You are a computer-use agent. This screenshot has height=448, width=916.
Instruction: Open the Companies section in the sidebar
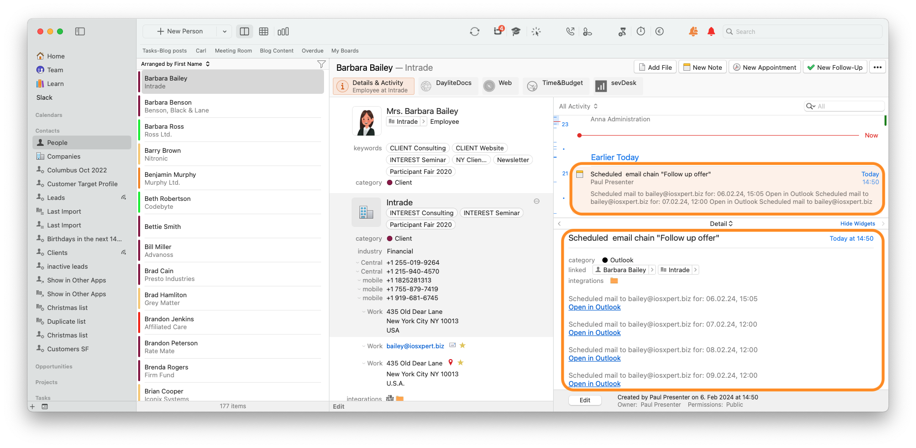[63, 156]
